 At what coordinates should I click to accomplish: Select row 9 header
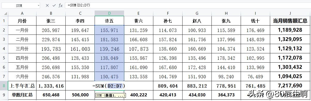4,95
